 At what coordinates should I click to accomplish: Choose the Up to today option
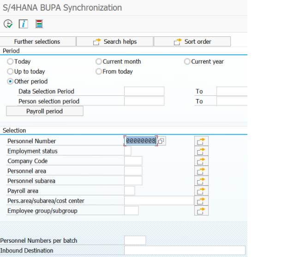coord(10,71)
